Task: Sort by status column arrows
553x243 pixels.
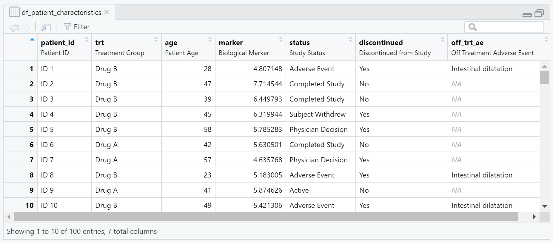Action: (x=350, y=39)
